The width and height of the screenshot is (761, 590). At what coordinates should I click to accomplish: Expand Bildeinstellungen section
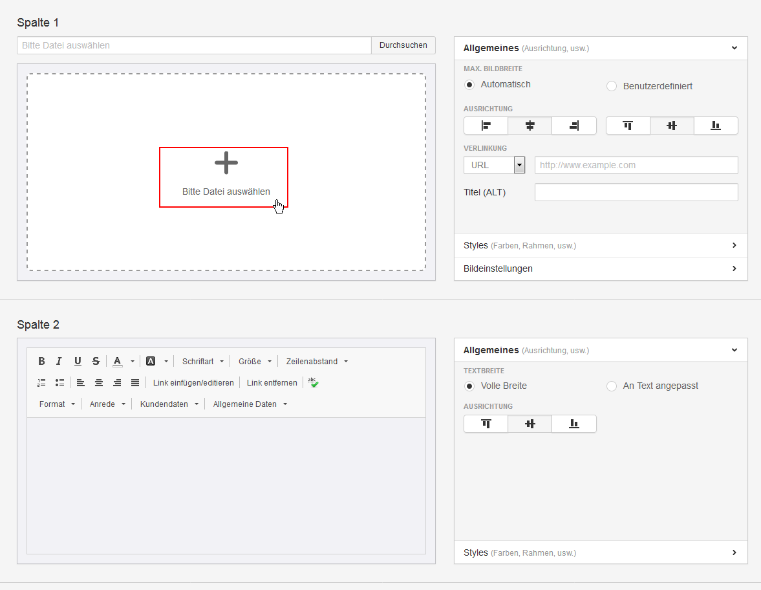coord(601,268)
